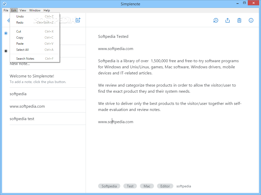The width and height of the screenshot is (261, 195).
Task: Click the Editor tag chip
Action: (165, 186)
